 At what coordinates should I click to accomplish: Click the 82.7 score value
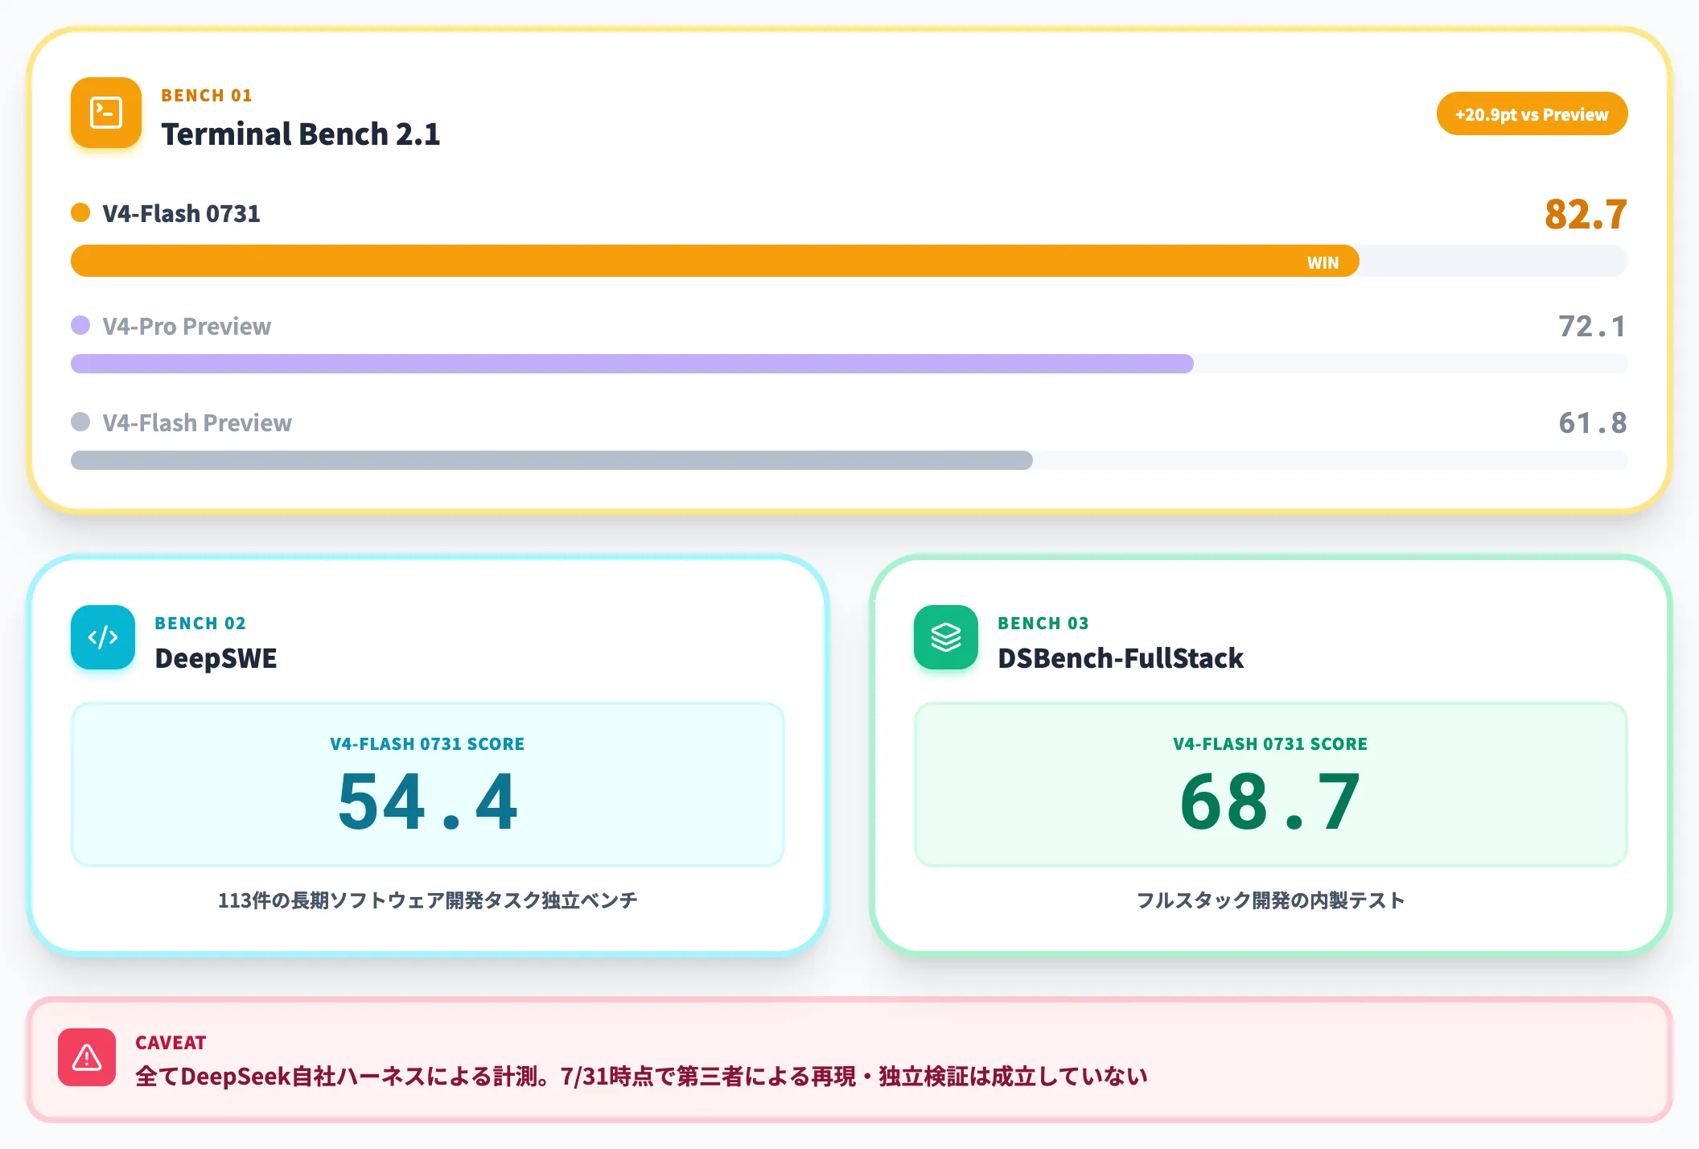point(1586,214)
